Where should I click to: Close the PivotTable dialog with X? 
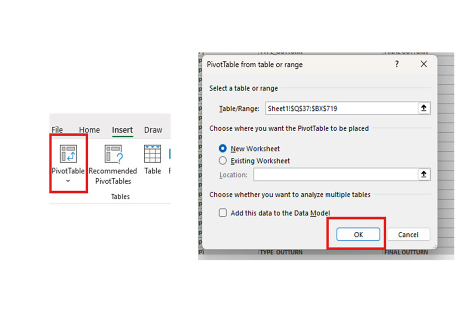tap(423, 64)
